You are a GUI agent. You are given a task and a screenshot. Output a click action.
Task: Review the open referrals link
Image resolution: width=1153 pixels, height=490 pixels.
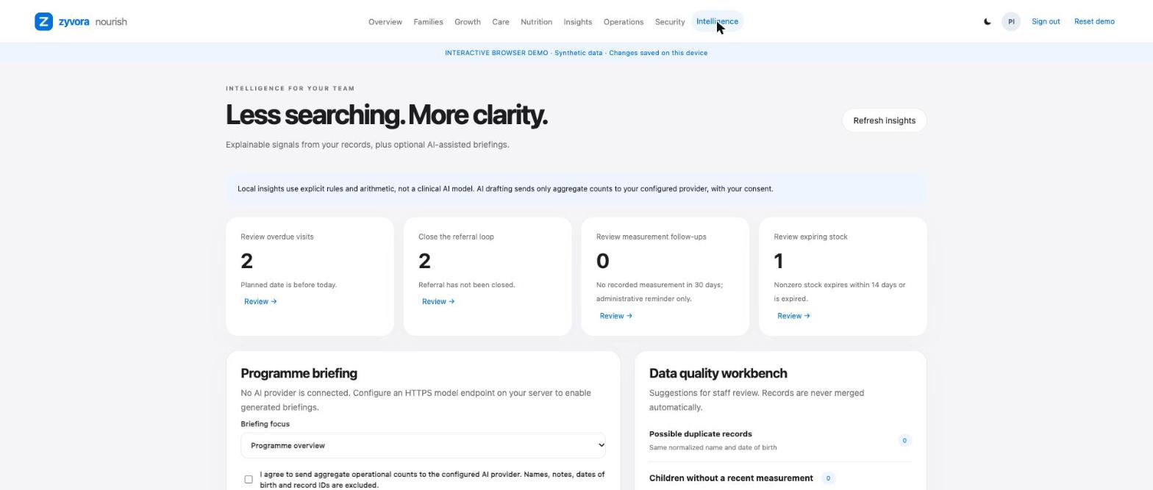click(438, 301)
